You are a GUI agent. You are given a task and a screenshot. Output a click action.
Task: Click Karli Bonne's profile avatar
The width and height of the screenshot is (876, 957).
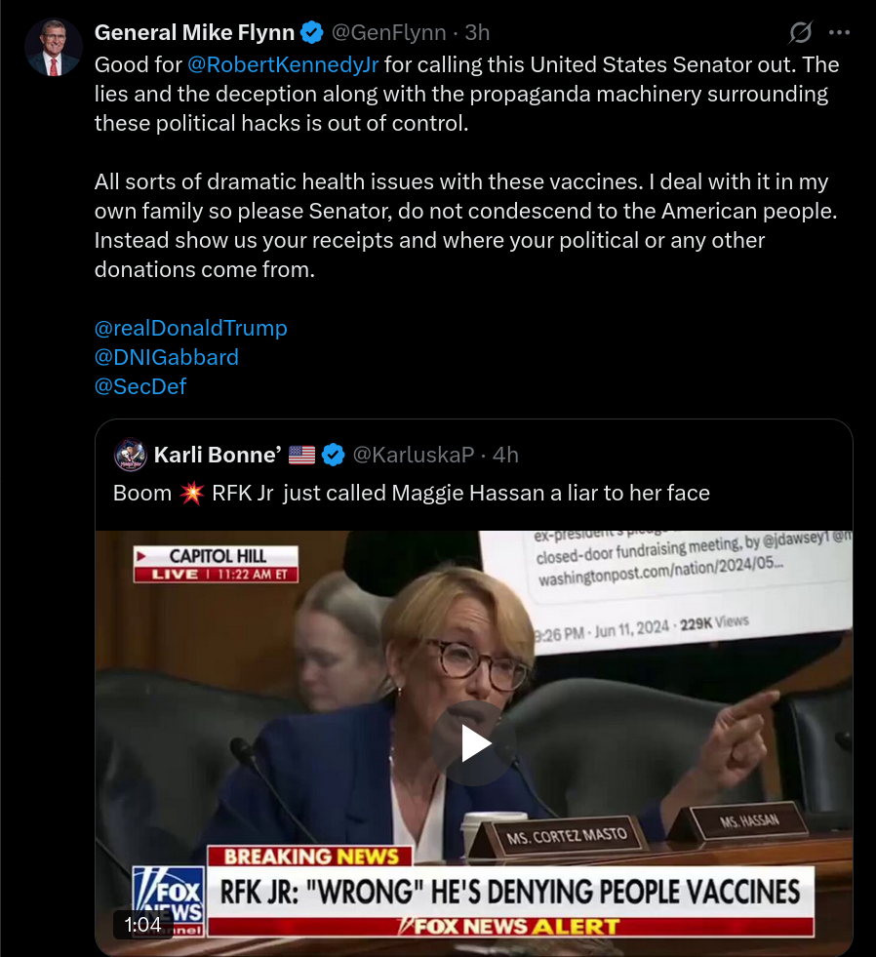[x=130, y=455]
